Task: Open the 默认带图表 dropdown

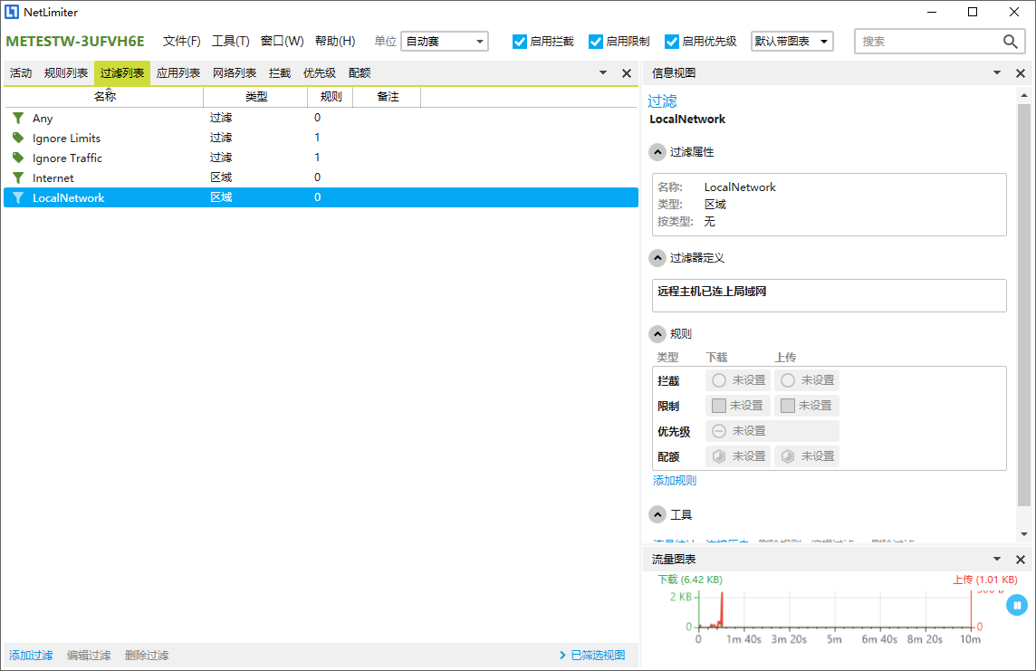Action: coord(791,42)
